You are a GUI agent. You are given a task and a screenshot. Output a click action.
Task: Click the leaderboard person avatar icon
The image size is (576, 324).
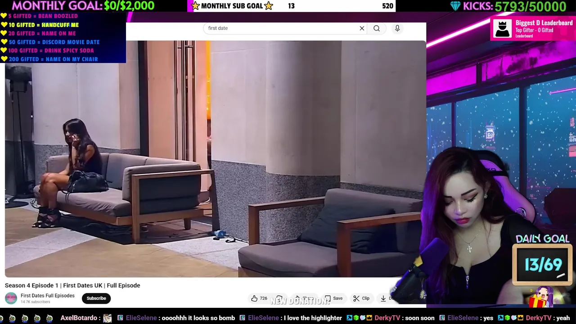(x=502, y=29)
